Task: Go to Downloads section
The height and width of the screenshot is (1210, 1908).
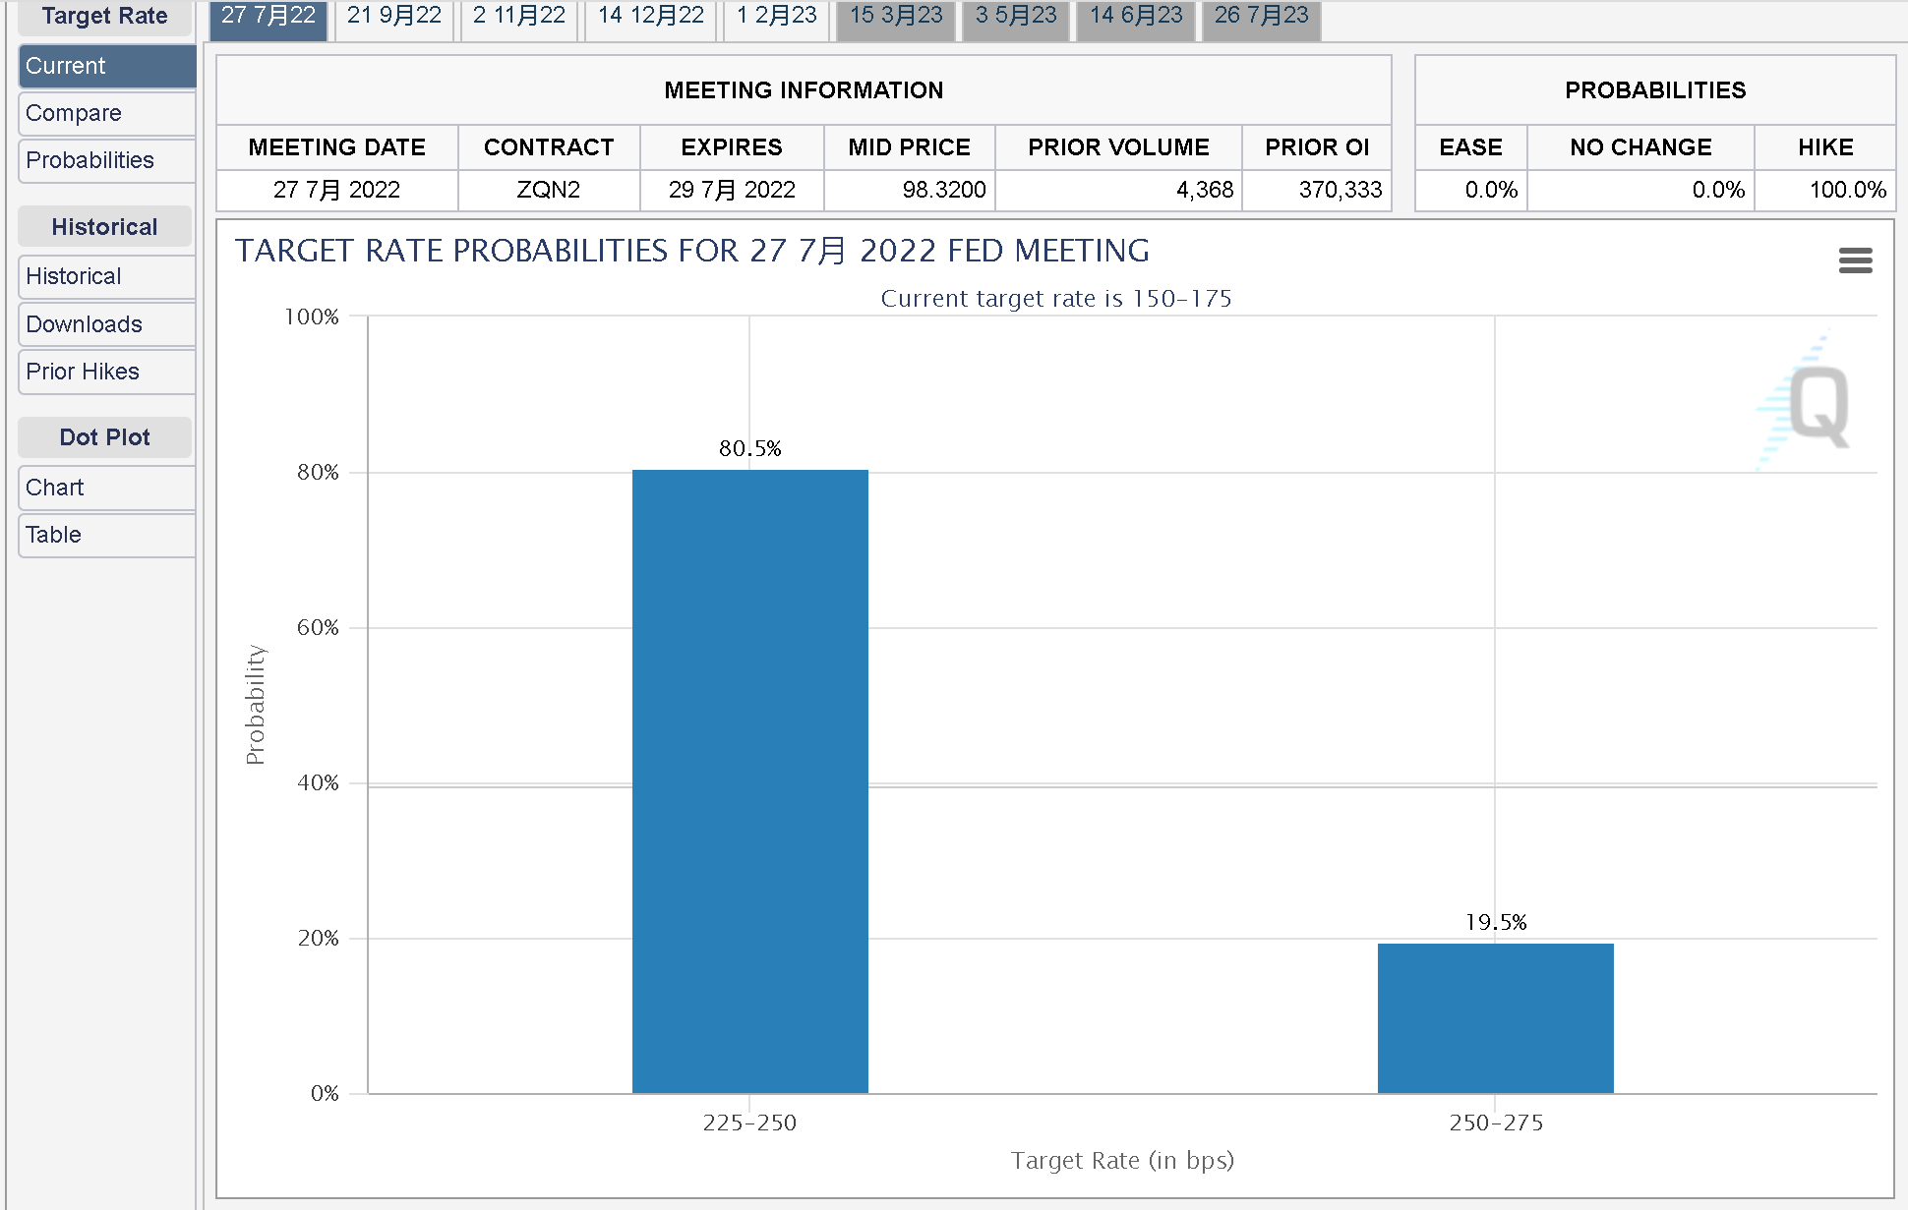Action: coord(107,324)
